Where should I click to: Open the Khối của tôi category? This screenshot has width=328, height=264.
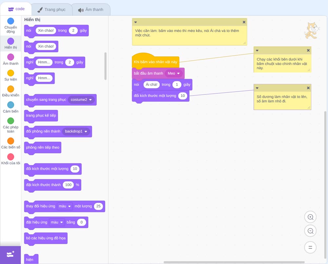pyautogui.click(x=11, y=159)
